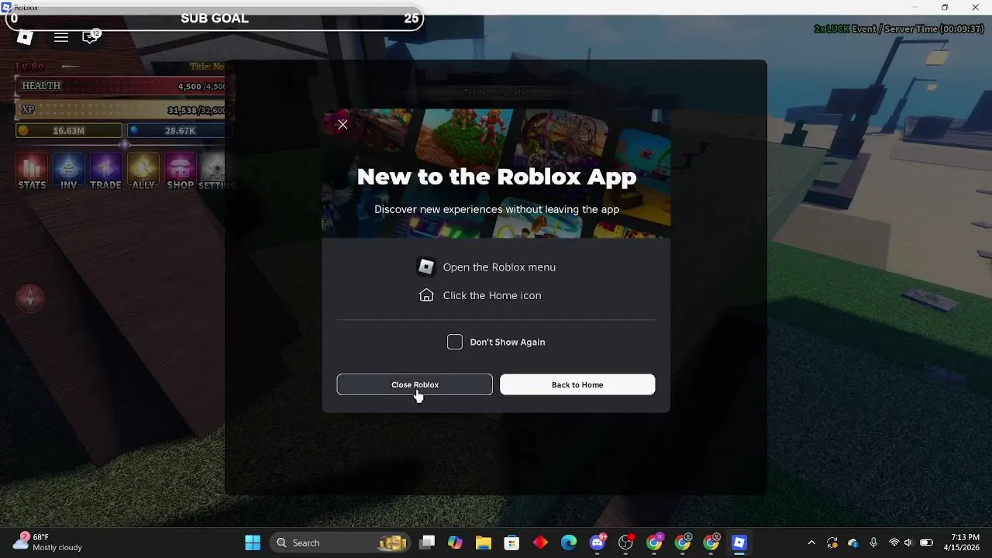
Task: Open the hamburger menu in the game top bar
Action: 61,37
